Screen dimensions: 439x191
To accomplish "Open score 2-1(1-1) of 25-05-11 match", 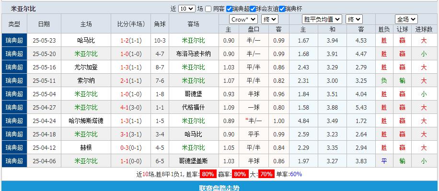I will (x=131, y=81).
